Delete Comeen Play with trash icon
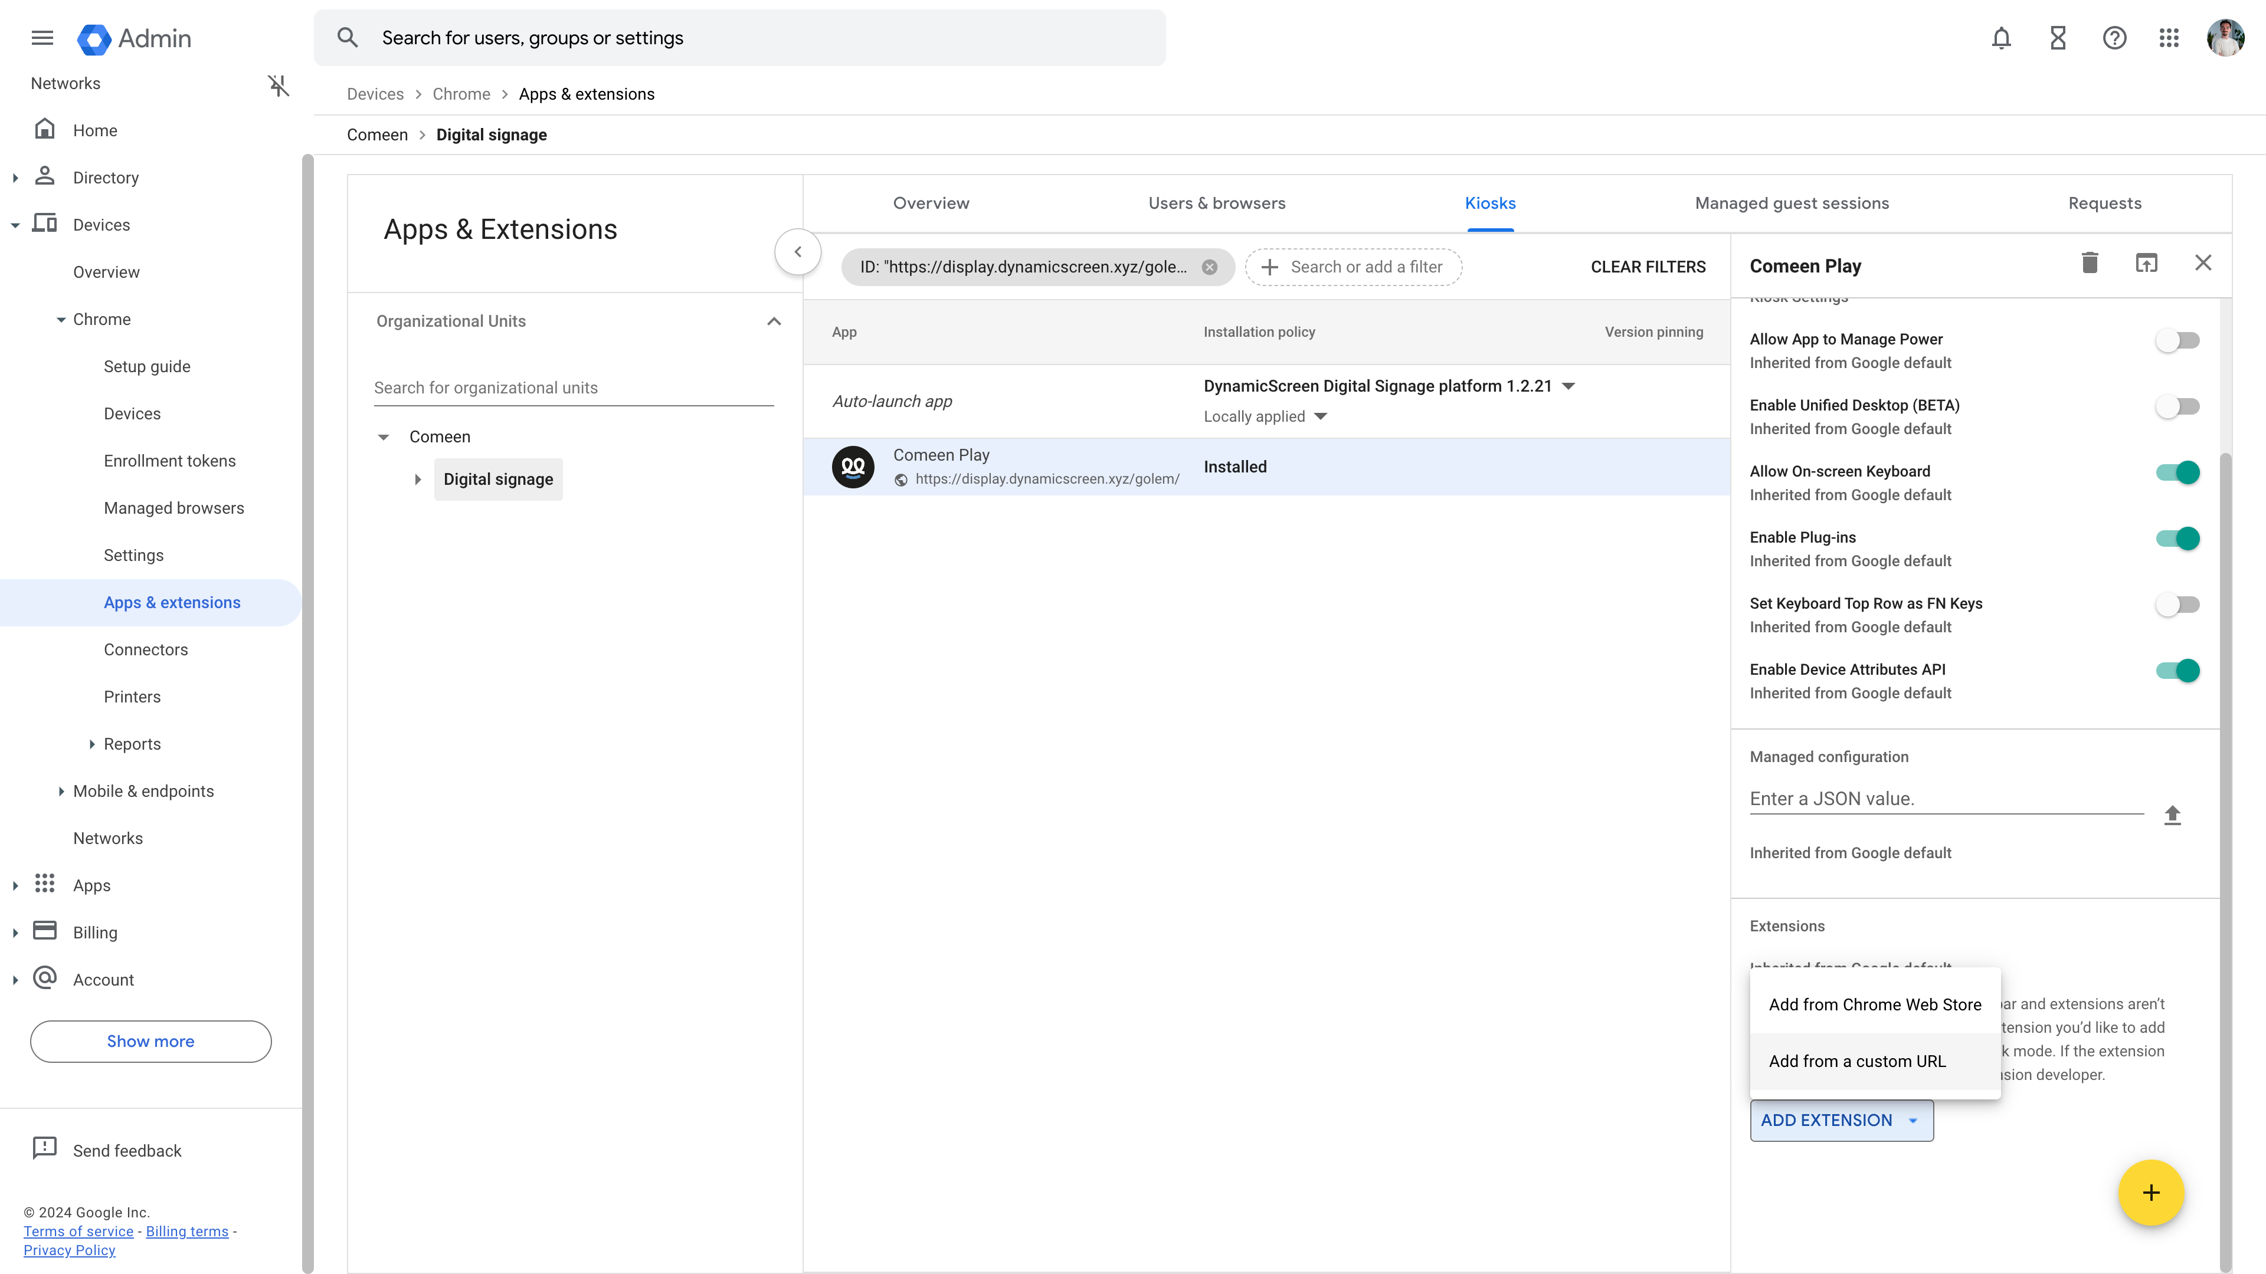Viewport: 2266px width, 1274px height. click(x=2090, y=263)
